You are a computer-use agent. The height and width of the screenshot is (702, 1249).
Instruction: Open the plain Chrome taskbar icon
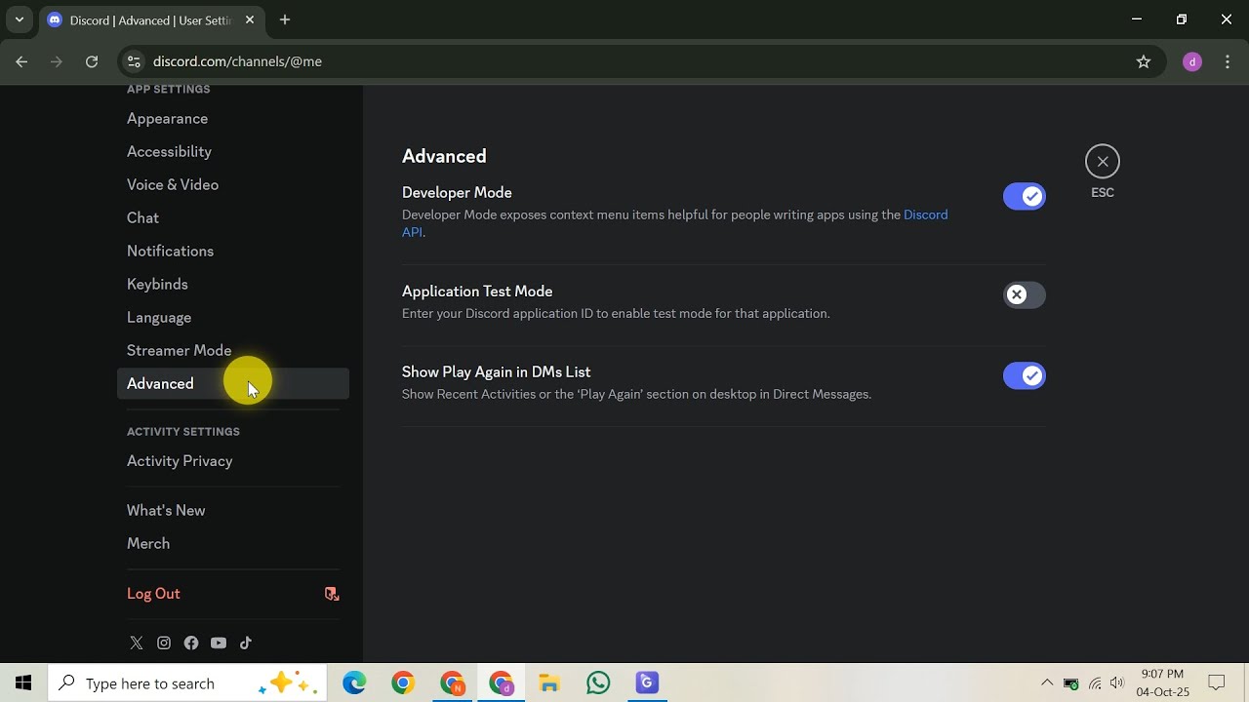click(403, 683)
